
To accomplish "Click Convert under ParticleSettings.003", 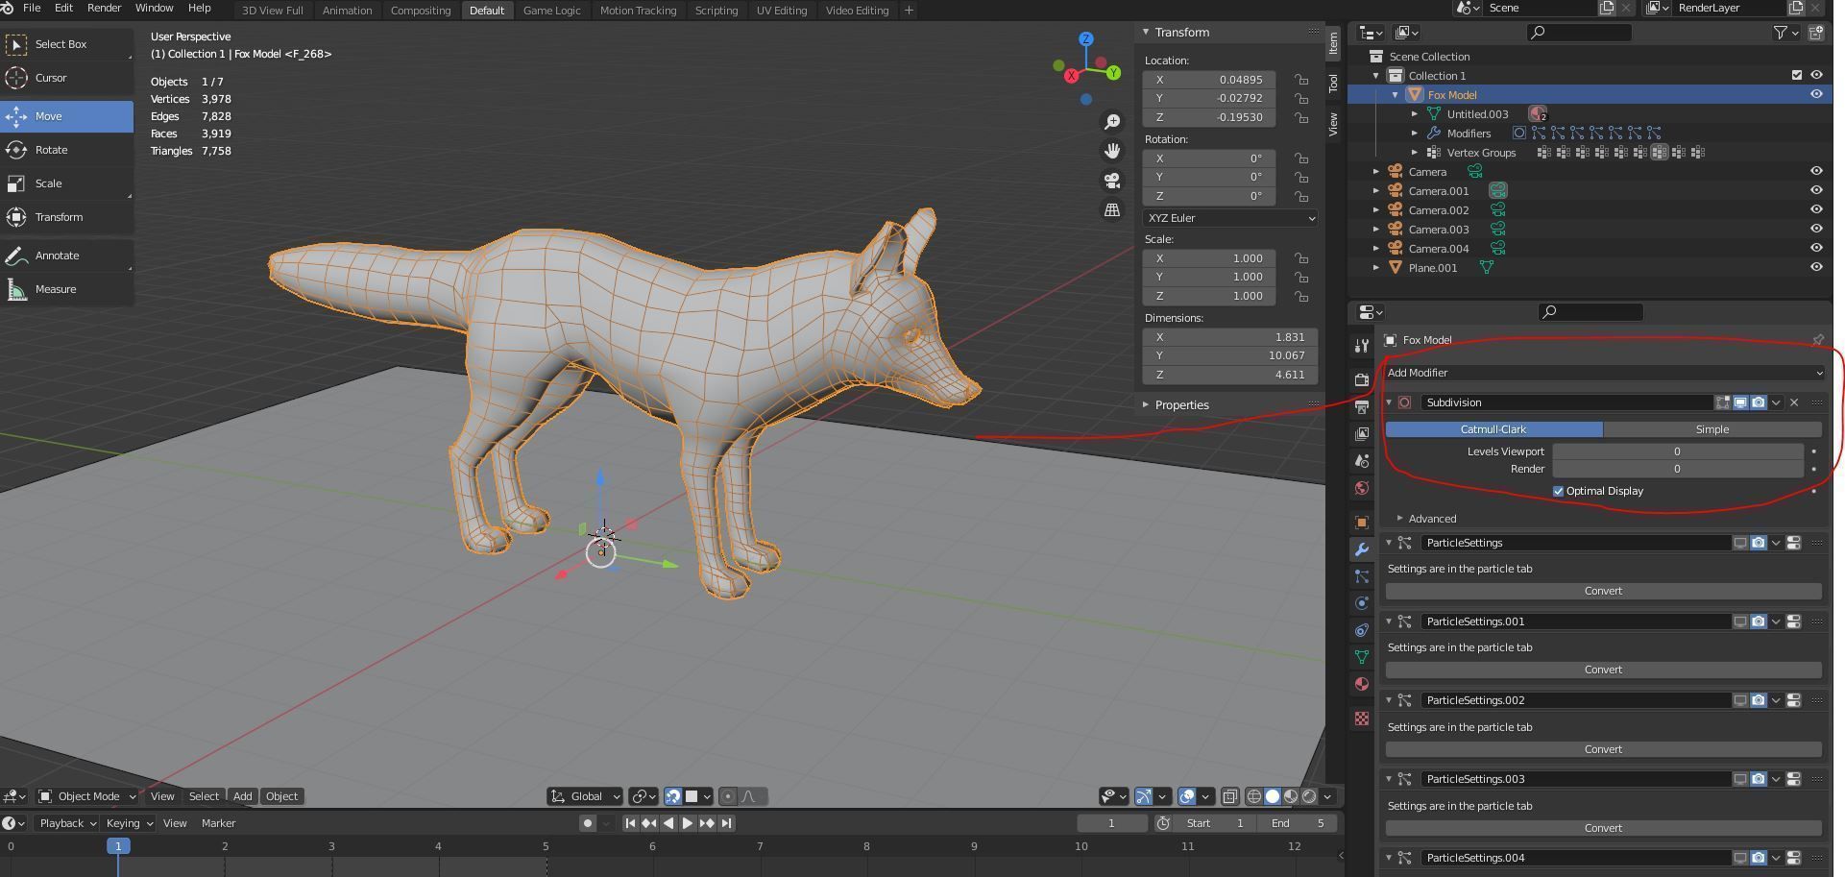I will coord(1603,828).
